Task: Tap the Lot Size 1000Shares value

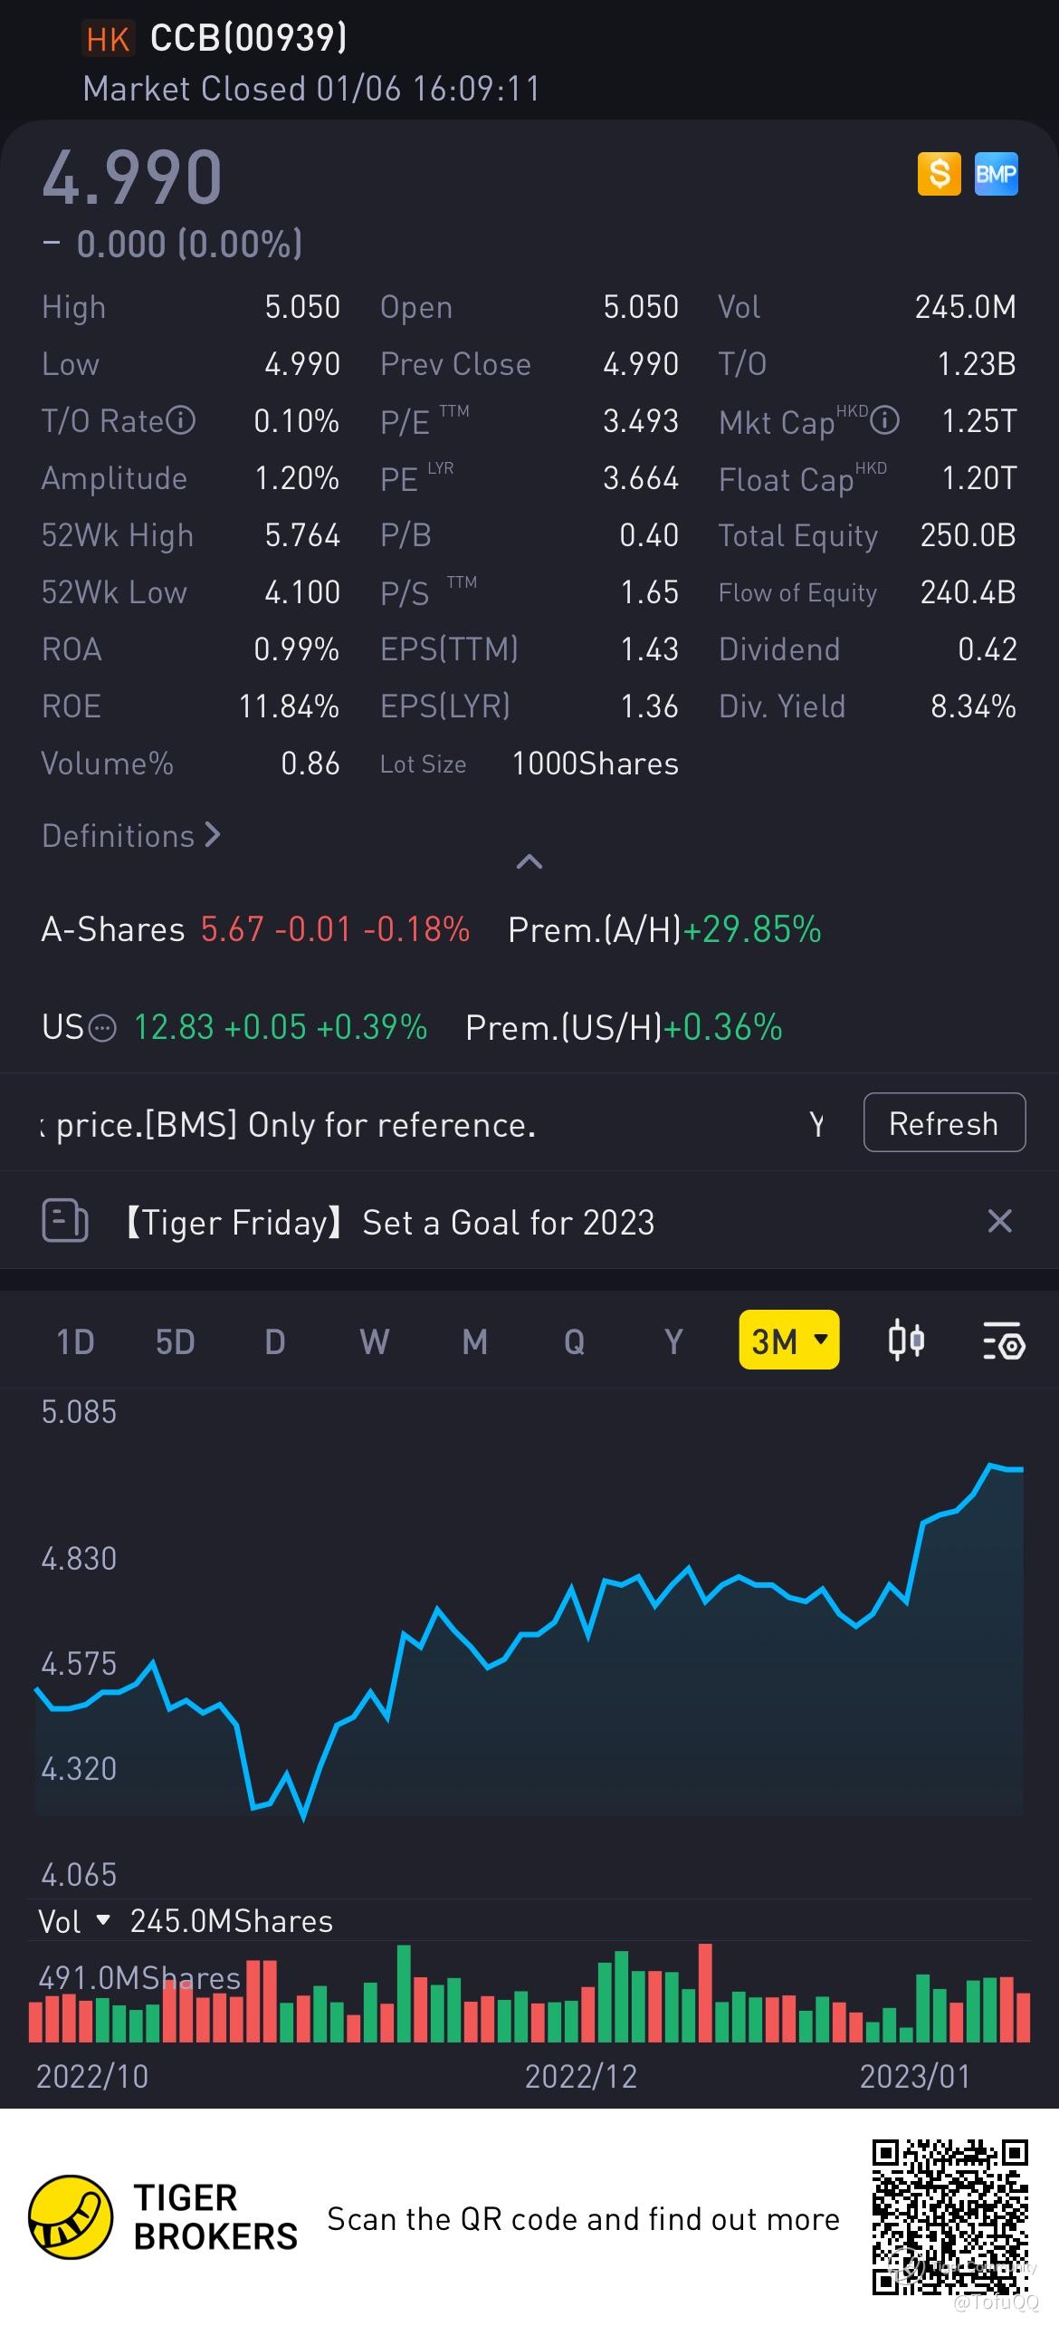Action: pos(596,764)
